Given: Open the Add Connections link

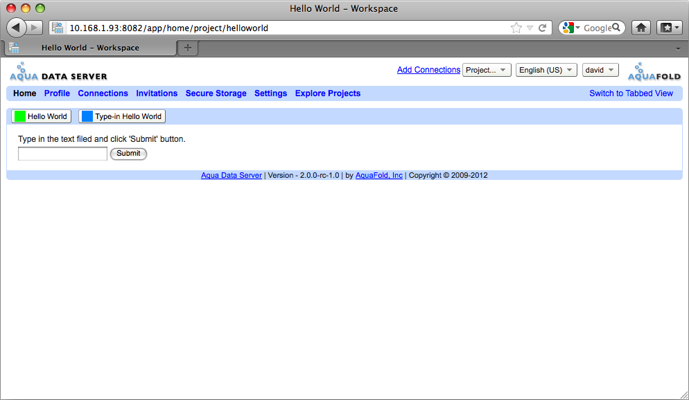Looking at the screenshot, I should (428, 70).
